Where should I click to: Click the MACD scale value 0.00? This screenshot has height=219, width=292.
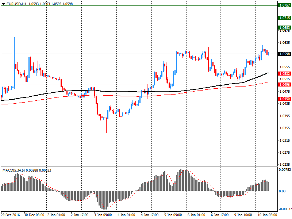click(282, 191)
